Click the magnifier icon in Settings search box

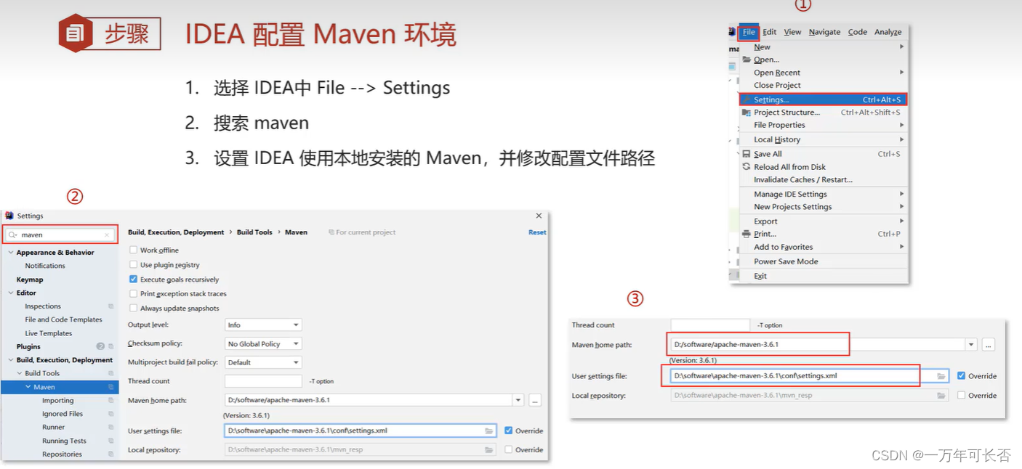pos(13,235)
